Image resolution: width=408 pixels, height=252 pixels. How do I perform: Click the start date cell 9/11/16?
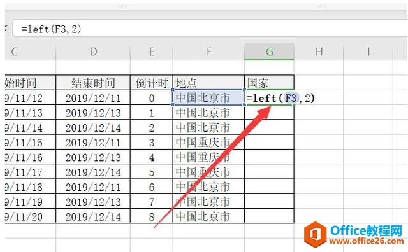click(30, 157)
